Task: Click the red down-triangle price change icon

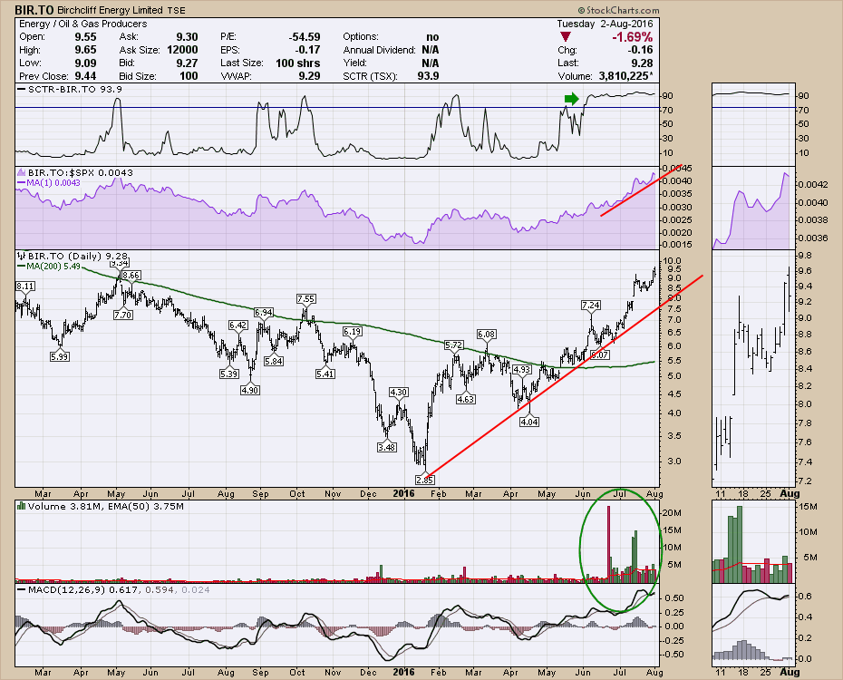Action: (566, 37)
